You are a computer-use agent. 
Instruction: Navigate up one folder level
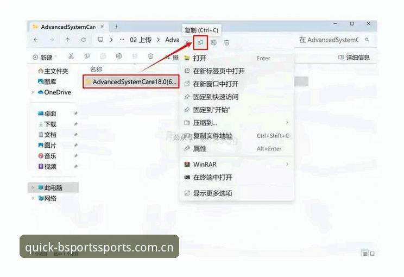click(x=67, y=40)
